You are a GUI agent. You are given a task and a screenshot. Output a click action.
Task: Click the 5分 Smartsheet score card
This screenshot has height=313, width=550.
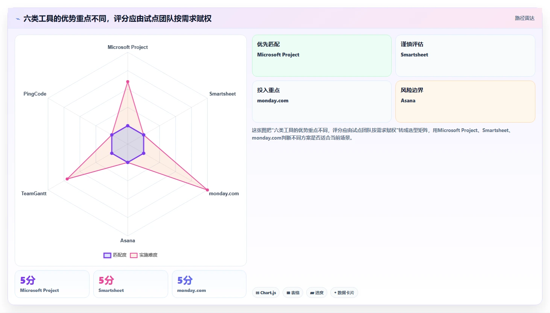pos(131,284)
